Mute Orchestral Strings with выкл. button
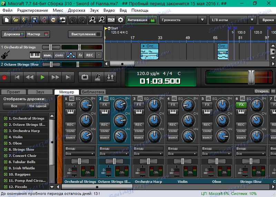The width and height of the screenshot is (276, 197). click(x=47, y=55)
